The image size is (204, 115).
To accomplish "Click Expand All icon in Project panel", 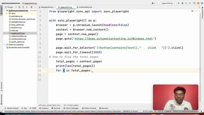I will tap(23, 7).
